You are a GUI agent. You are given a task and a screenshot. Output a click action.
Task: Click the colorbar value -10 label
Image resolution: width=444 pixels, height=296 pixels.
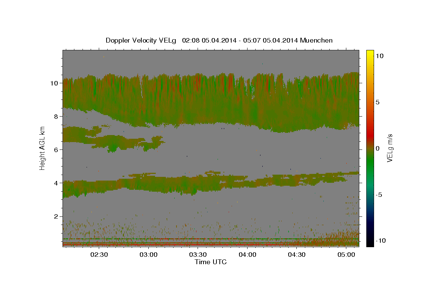(x=381, y=241)
